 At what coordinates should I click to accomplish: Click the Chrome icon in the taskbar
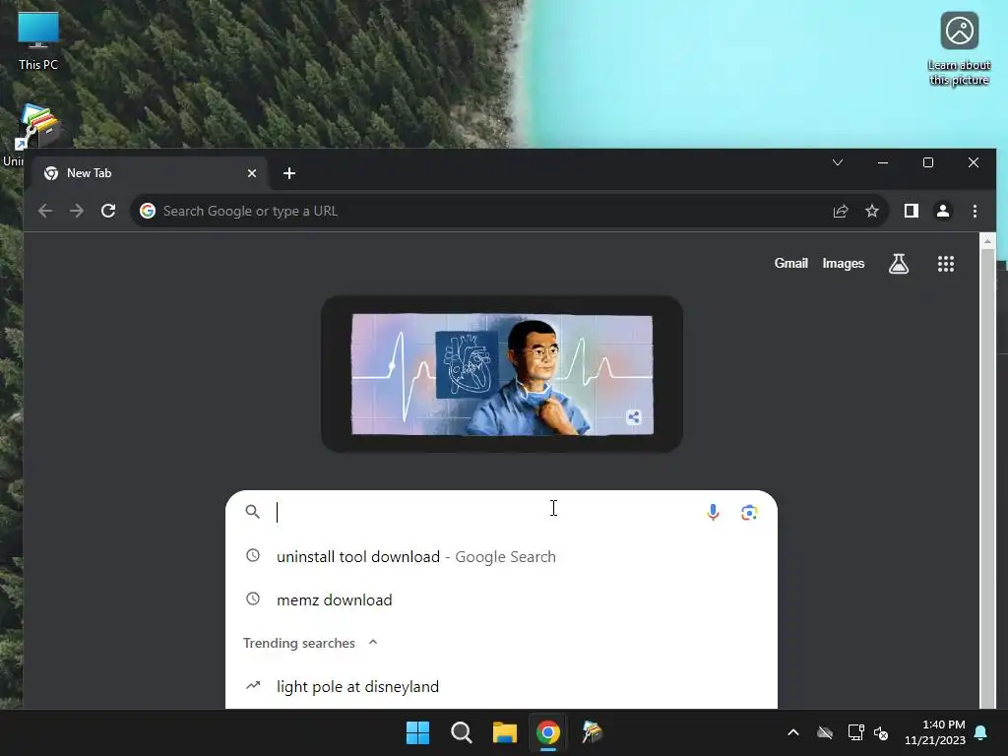548,732
